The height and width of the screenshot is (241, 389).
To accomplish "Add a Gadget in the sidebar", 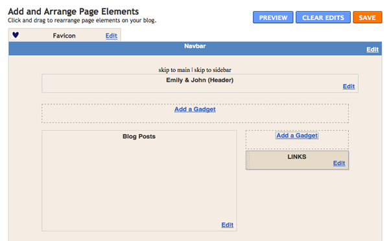I will (x=297, y=135).
